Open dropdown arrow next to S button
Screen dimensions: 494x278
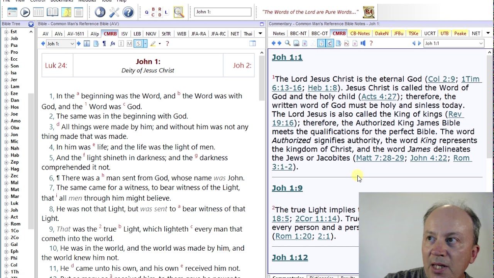pyautogui.click(x=145, y=44)
